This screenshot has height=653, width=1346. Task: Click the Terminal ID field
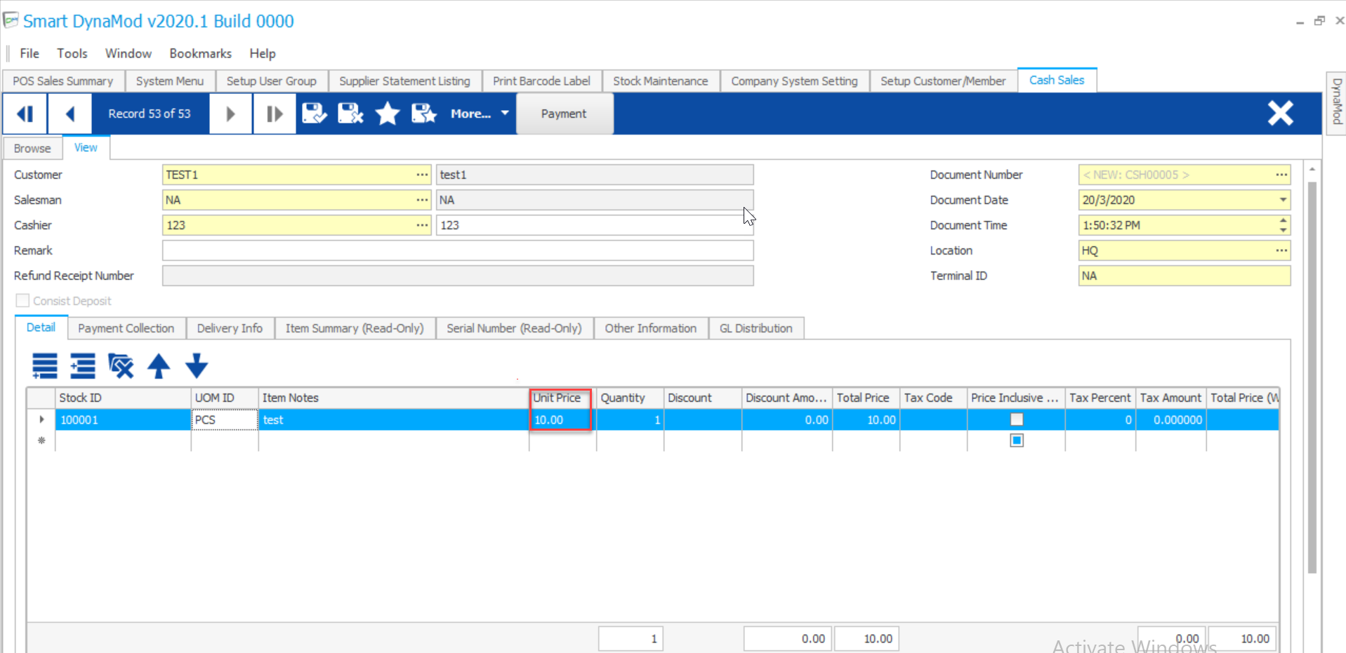(1185, 276)
